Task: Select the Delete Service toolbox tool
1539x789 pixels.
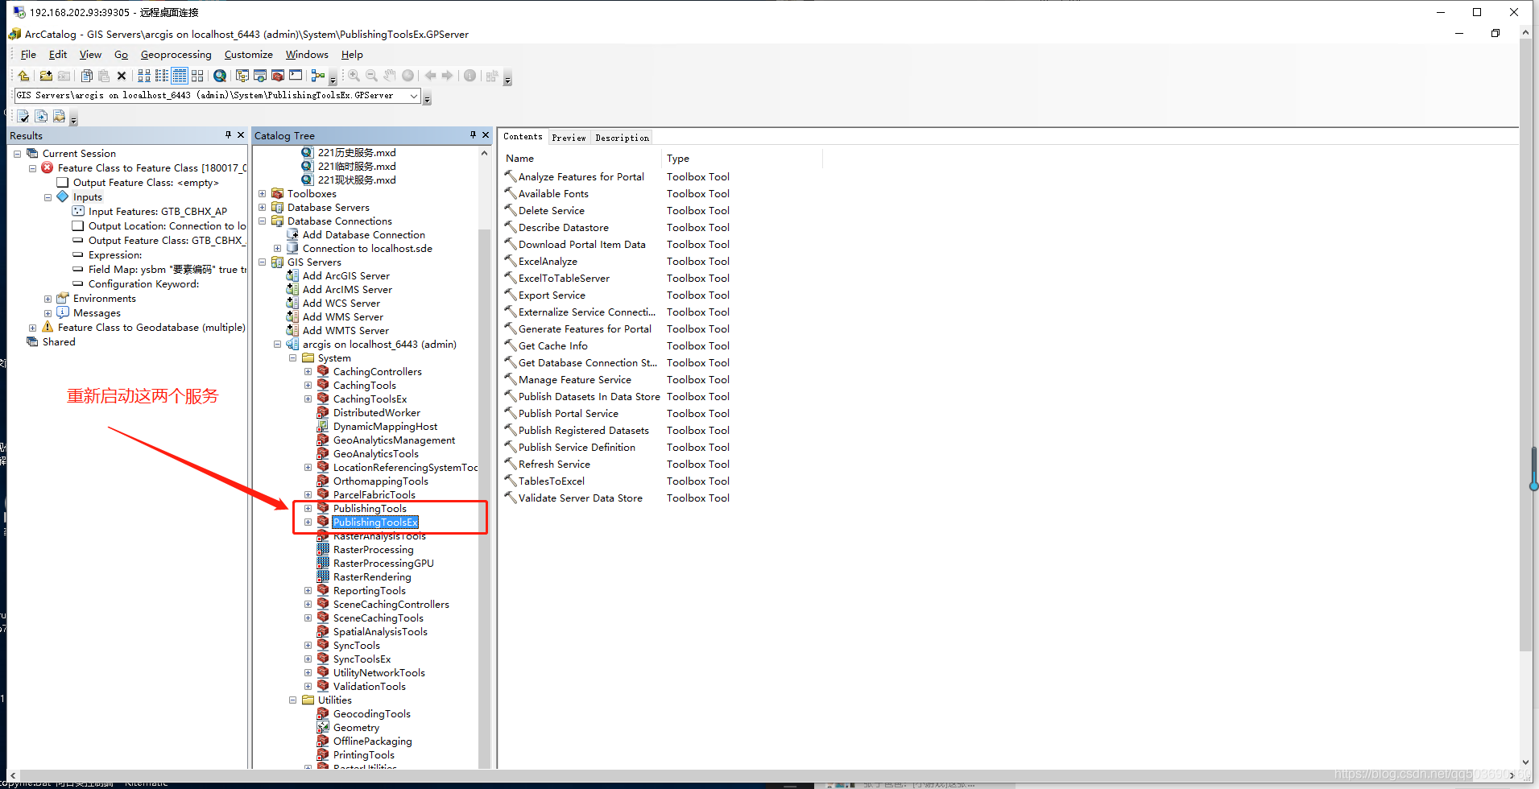Action: [x=551, y=210]
